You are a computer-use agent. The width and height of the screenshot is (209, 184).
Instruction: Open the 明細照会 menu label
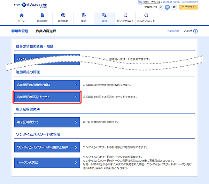42,21
